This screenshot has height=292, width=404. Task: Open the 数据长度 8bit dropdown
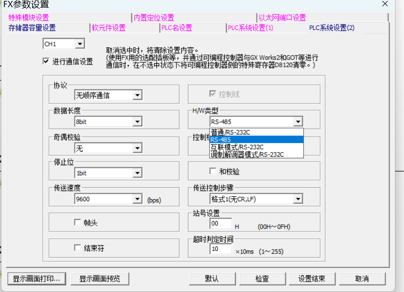coord(138,121)
